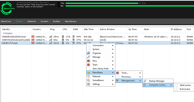This screenshot has width=194, height=102.
Task: Click the Yes poll result bar
Action: (x=102, y=3)
